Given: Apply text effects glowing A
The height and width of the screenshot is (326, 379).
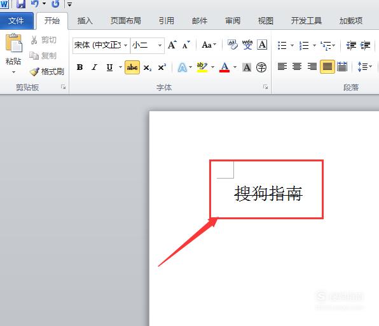Looking at the screenshot, I should coord(183,67).
